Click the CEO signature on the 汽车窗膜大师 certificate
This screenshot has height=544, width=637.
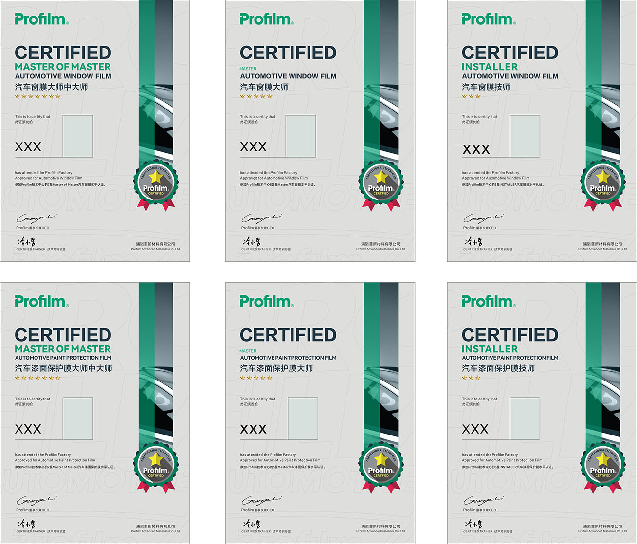point(262,218)
